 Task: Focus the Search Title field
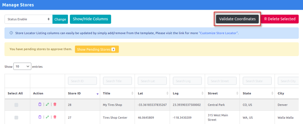[x=117, y=81]
